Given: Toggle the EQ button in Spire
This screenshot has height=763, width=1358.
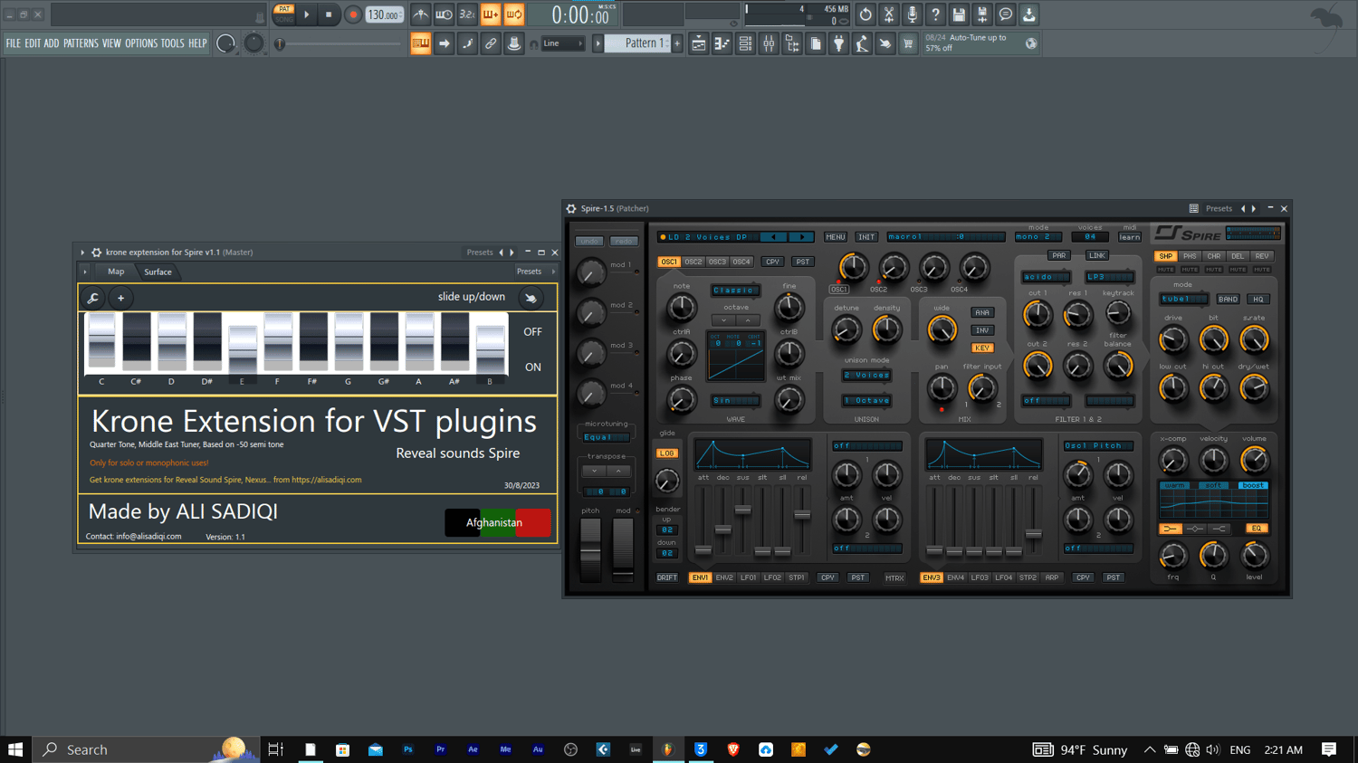Looking at the screenshot, I should tap(1257, 529).
